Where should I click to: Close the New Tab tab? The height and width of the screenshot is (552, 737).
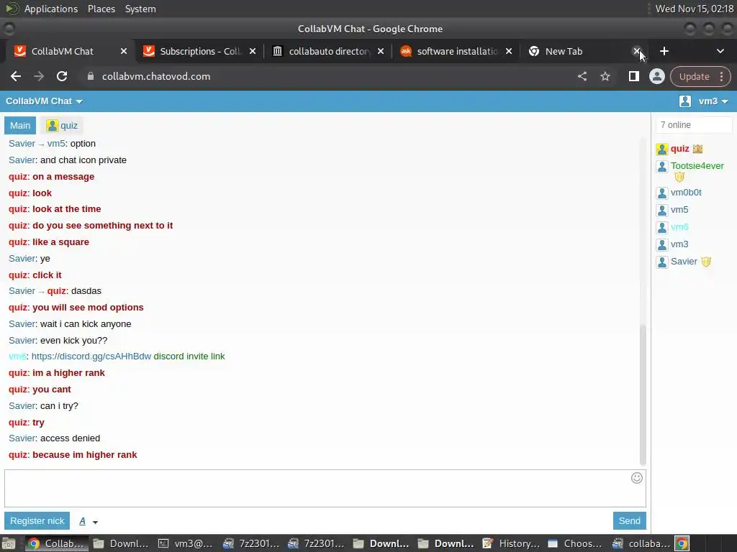636,51
